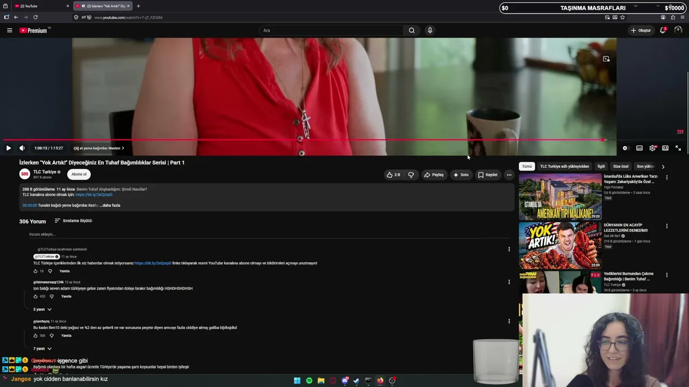Like the fatmanursayg1246 comment
689x387 pixels.
click(36, 296)
